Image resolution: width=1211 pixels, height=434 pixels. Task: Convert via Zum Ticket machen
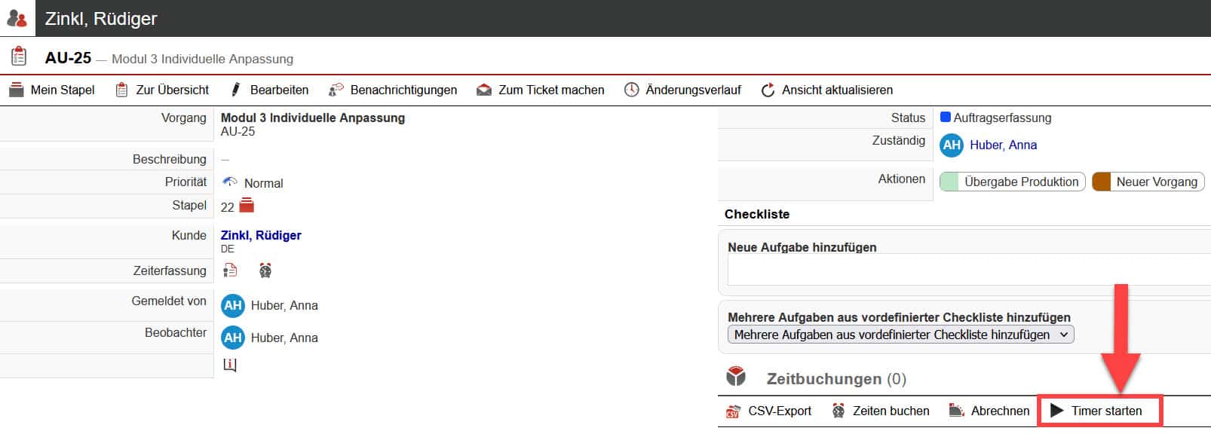(x=541, y=90)
